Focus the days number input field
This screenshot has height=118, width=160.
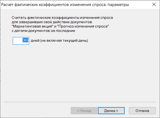(x=21, y=41)
